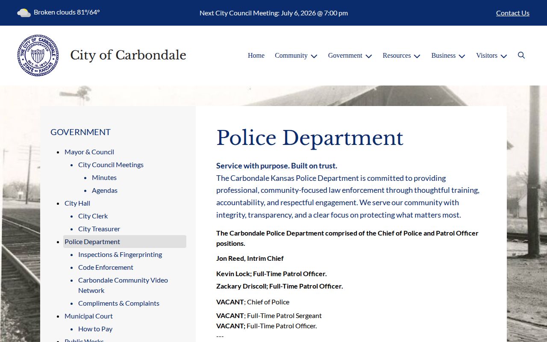Open the Agendas sidebar link
The image size is (547, 342).
(105, 190)
